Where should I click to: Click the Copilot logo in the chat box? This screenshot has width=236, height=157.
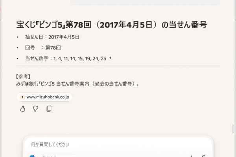pos(33,156)
